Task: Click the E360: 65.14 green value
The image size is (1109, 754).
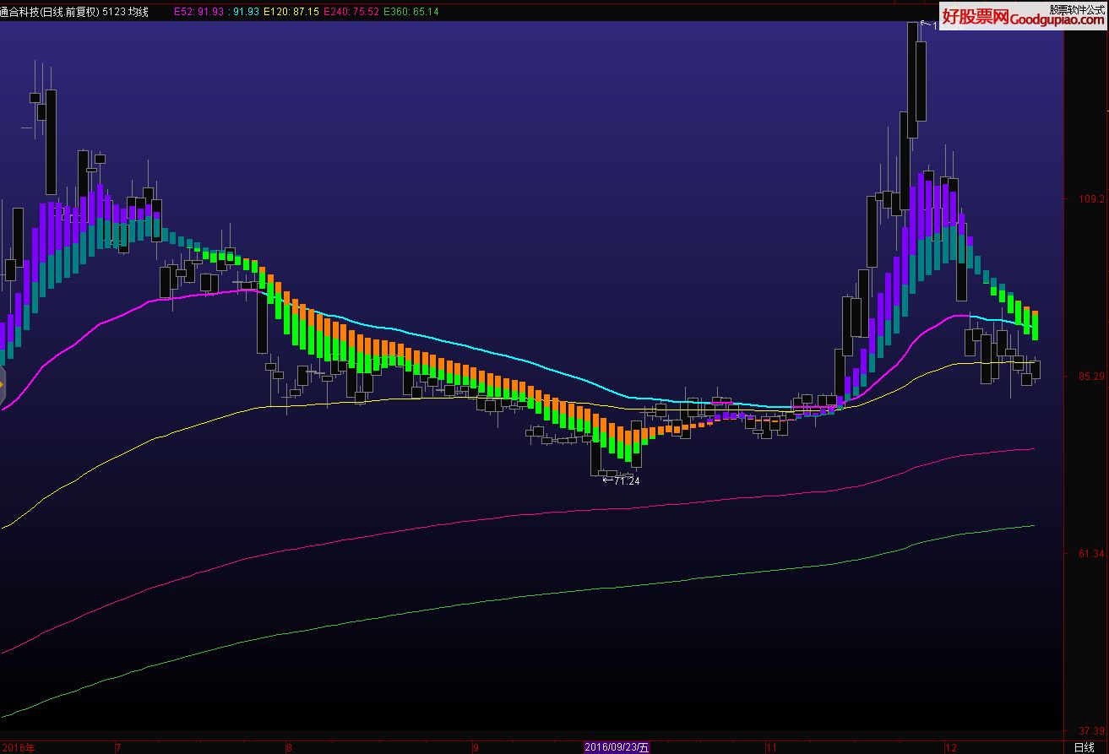Action: point(410,12)
